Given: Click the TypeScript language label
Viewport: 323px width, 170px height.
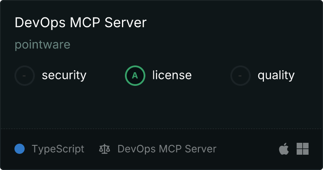Looking at the screenshot, I should [58, 149].
